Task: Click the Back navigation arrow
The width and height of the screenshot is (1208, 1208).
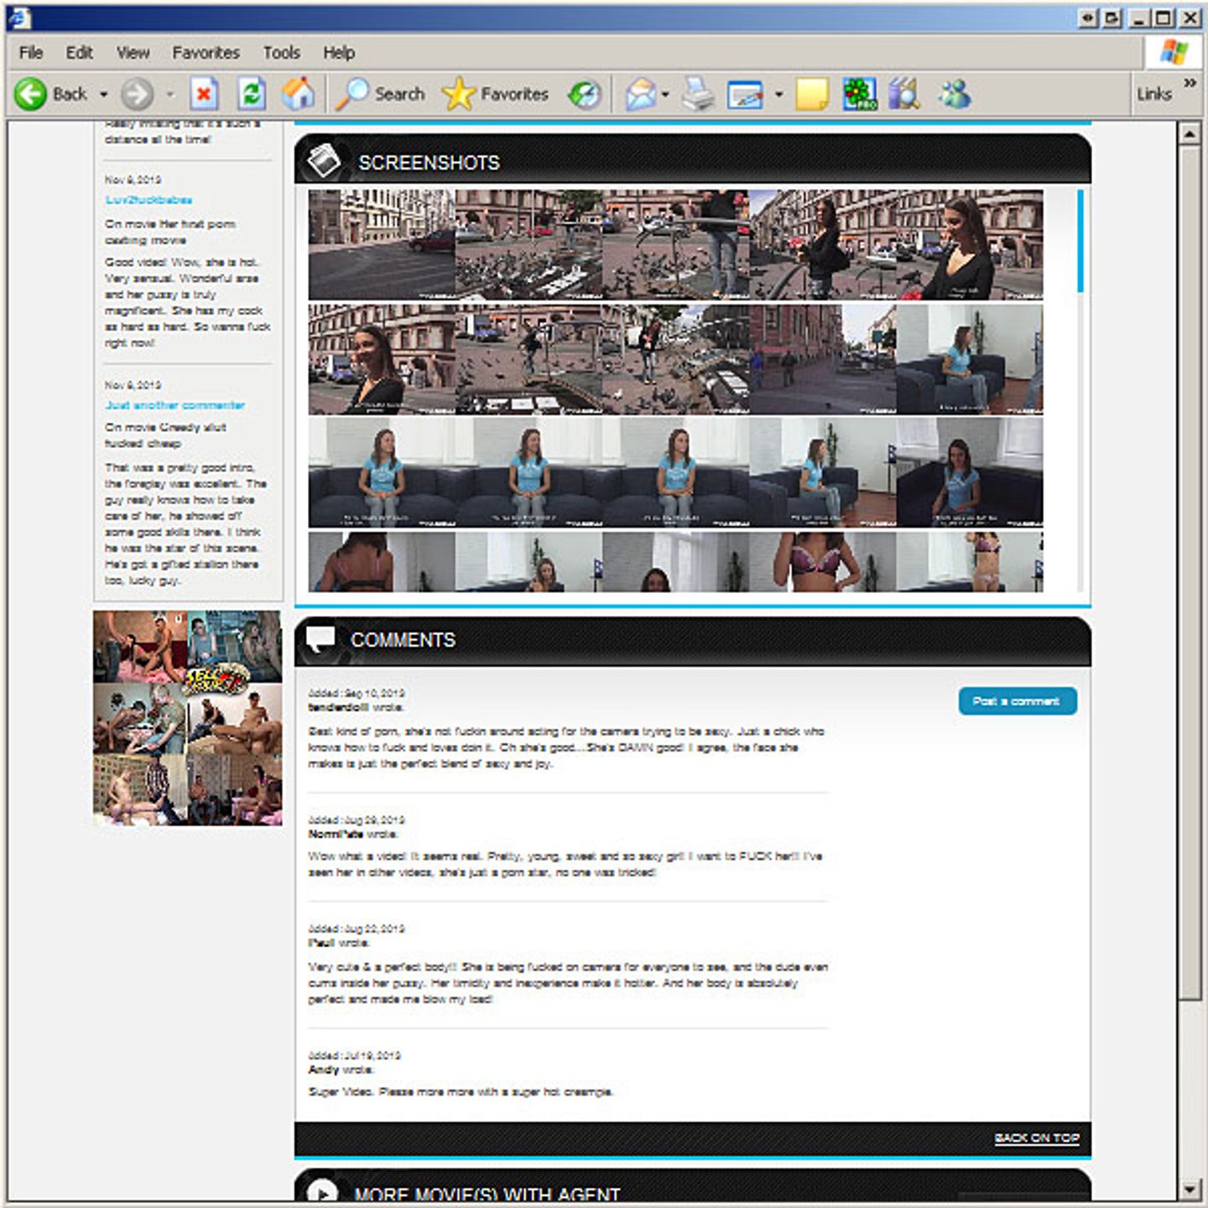Action: (31, 94)
